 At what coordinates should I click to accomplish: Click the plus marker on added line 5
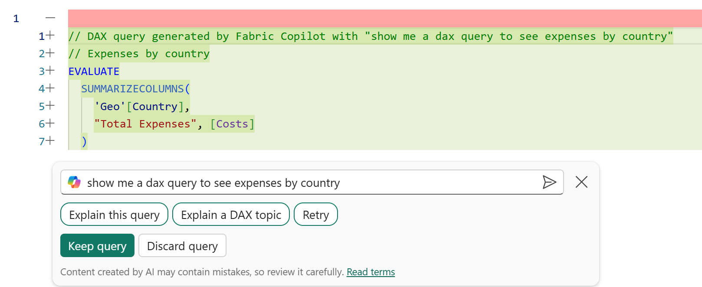(50, 106)
